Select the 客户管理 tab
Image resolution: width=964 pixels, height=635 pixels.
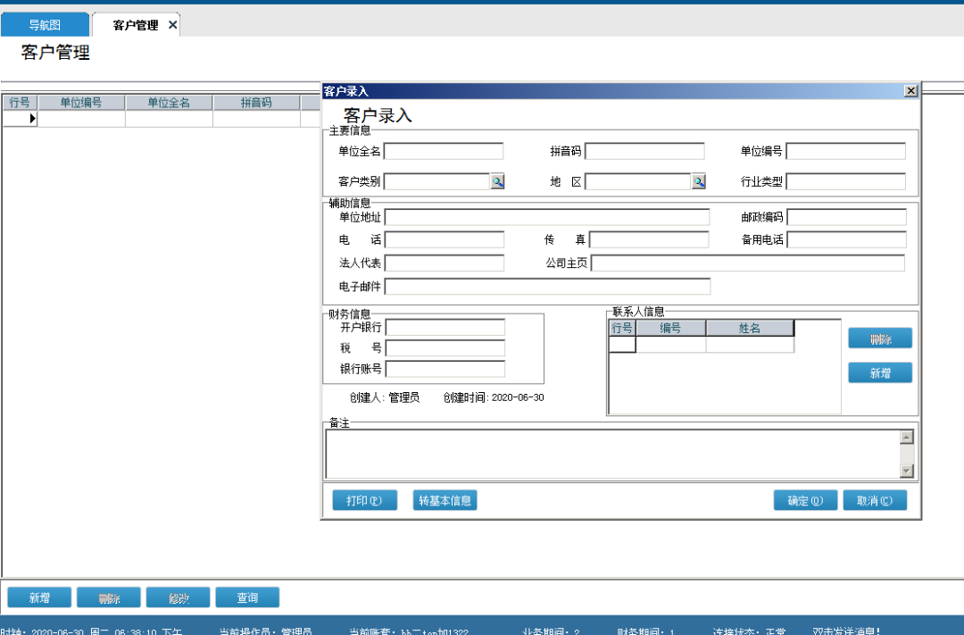(136, 25)
